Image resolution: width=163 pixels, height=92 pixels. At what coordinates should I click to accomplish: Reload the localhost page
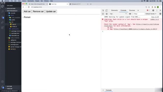tap(29, 7)
